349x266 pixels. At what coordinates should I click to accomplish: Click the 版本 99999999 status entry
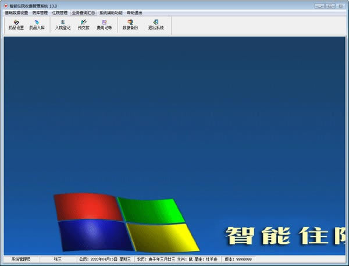[x=238, y=260]
